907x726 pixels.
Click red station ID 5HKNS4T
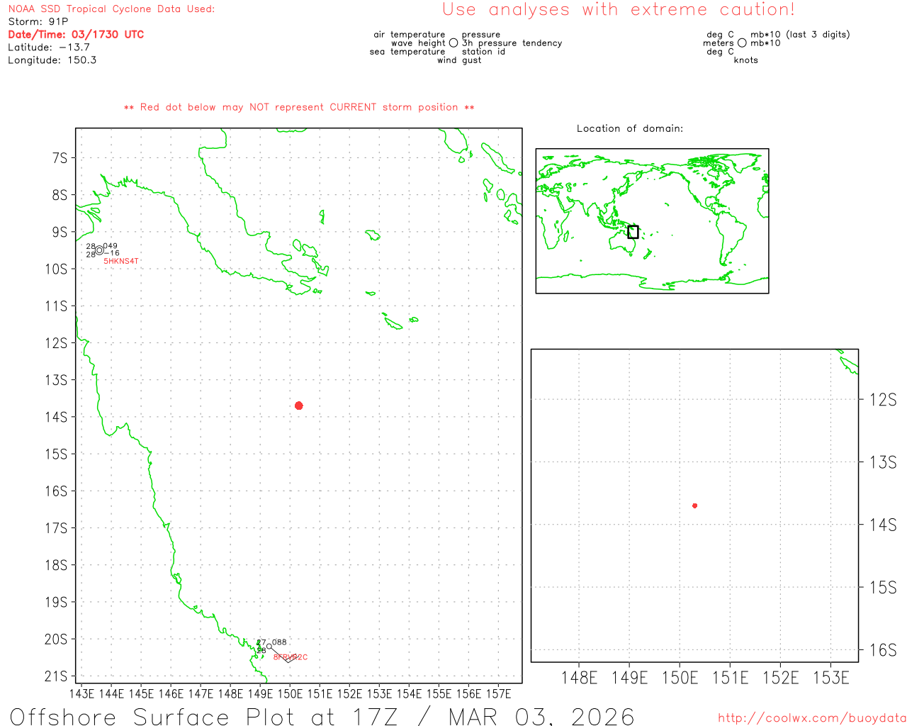[x=121, y=262]
